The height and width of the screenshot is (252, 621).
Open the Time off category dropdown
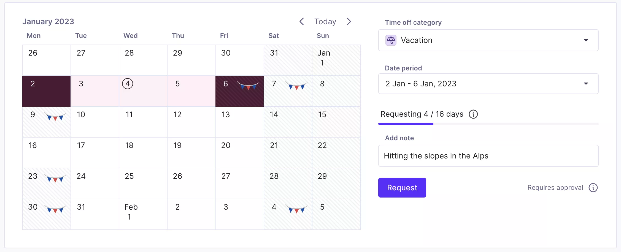coord(488,40)
